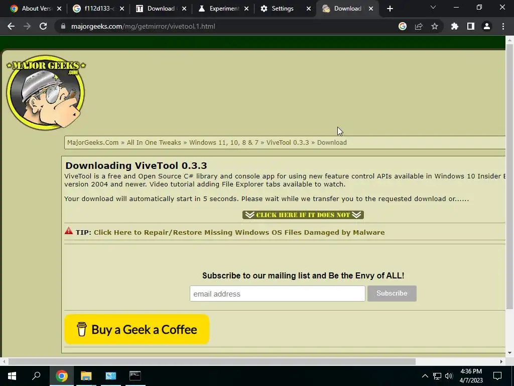Share this page icon

click(x=419, y=26)
